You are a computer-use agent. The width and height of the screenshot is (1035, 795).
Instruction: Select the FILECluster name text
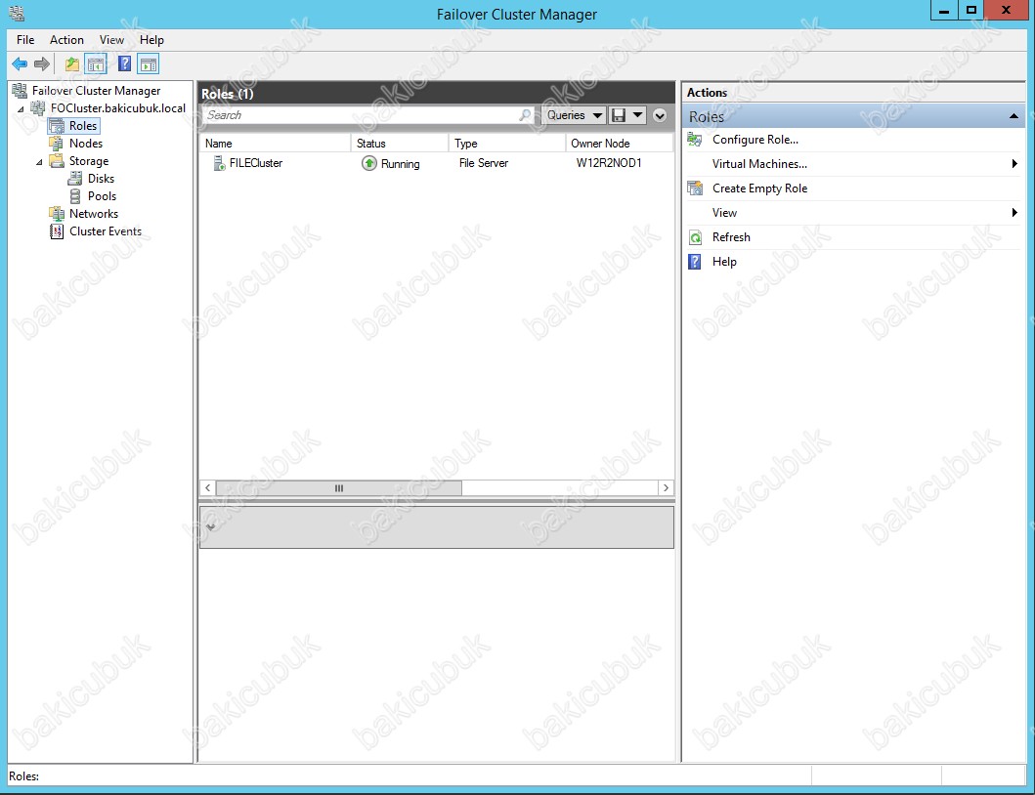point(255,163)
